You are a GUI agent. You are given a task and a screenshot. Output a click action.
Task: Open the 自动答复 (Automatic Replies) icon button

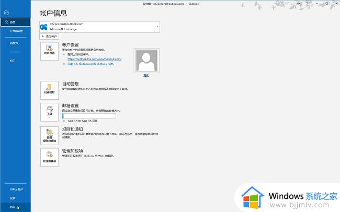point(50,90)
